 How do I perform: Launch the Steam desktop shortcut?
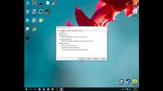128,82
